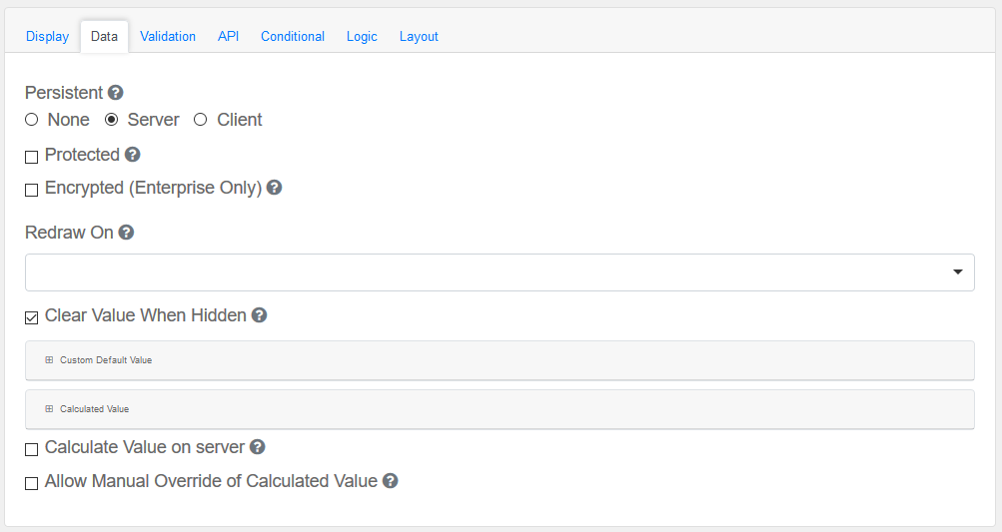Enable the Protected checkbox

click(x=32, y=157)
